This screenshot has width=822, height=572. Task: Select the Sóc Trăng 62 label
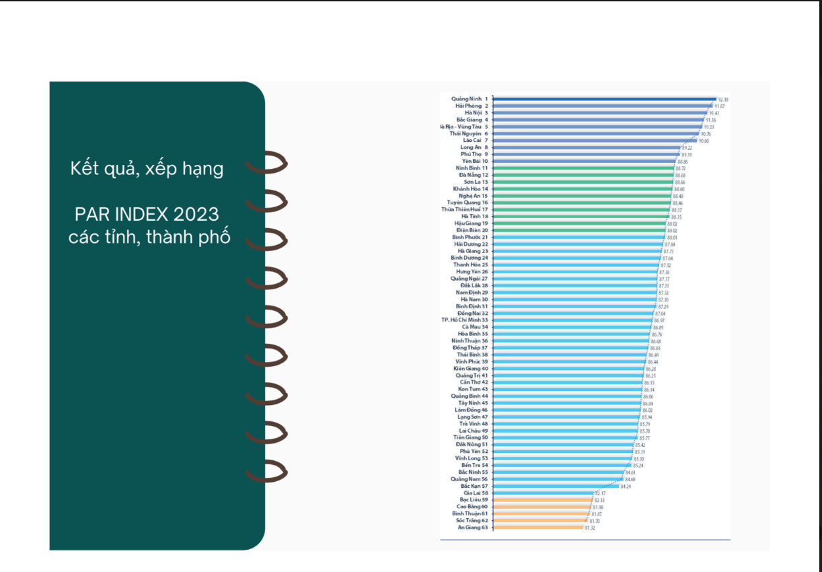click(x=472, y=521)
